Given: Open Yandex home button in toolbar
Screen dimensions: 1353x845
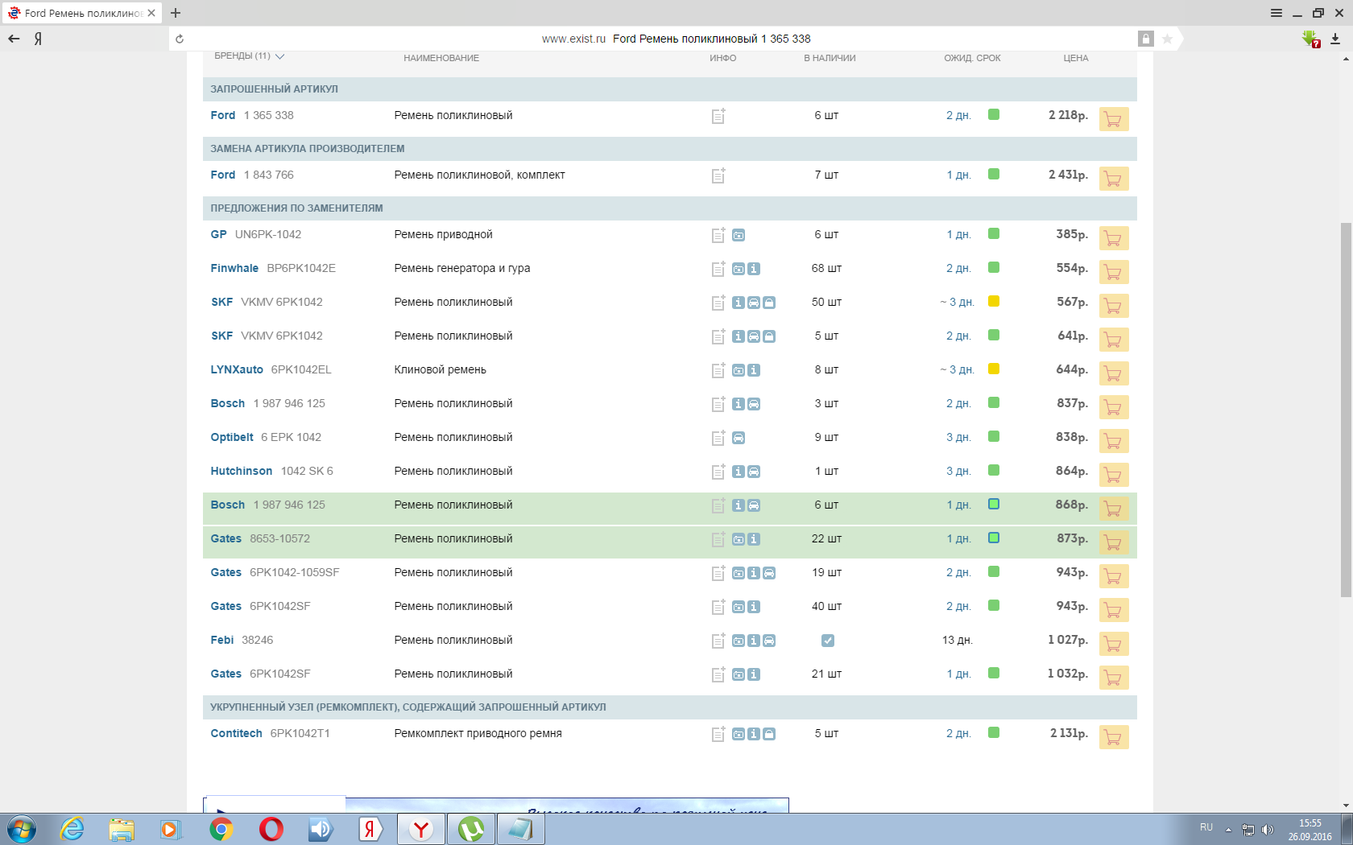Looking at the screenshot, I should click(x=38, y=39).
